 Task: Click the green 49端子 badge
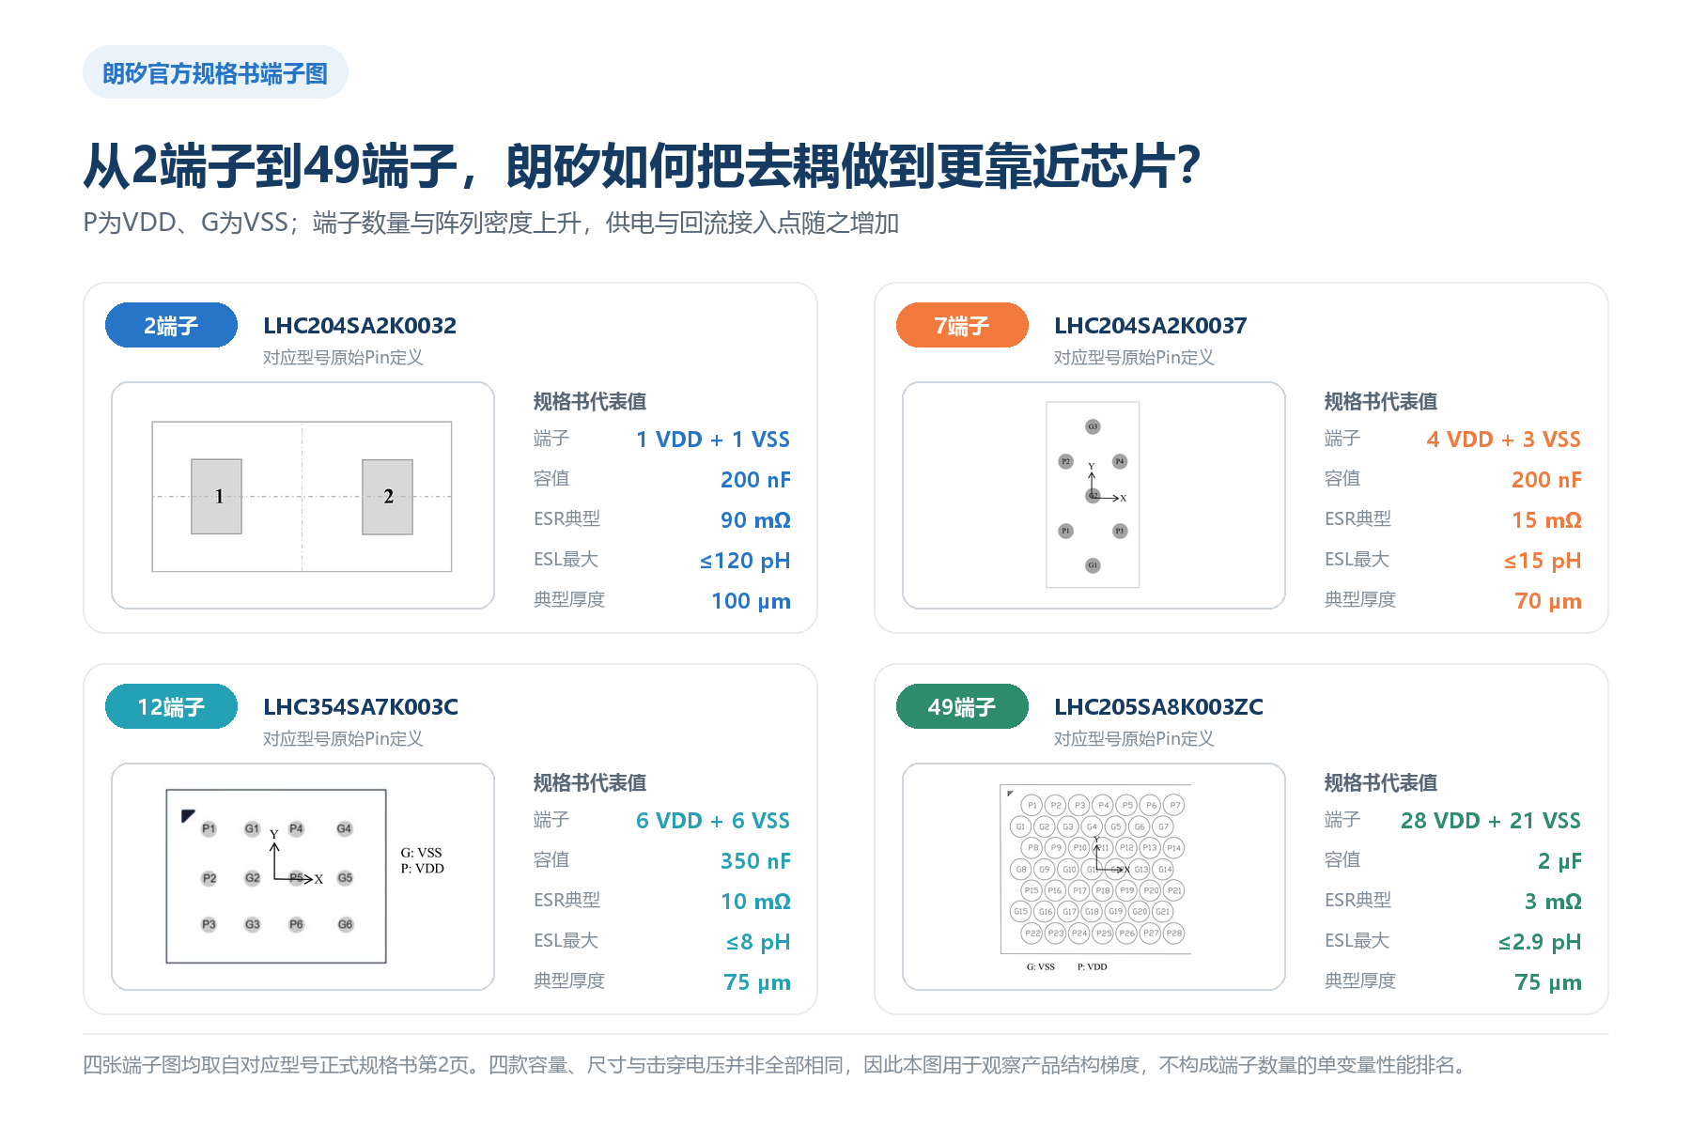click(x=962, y=706)
